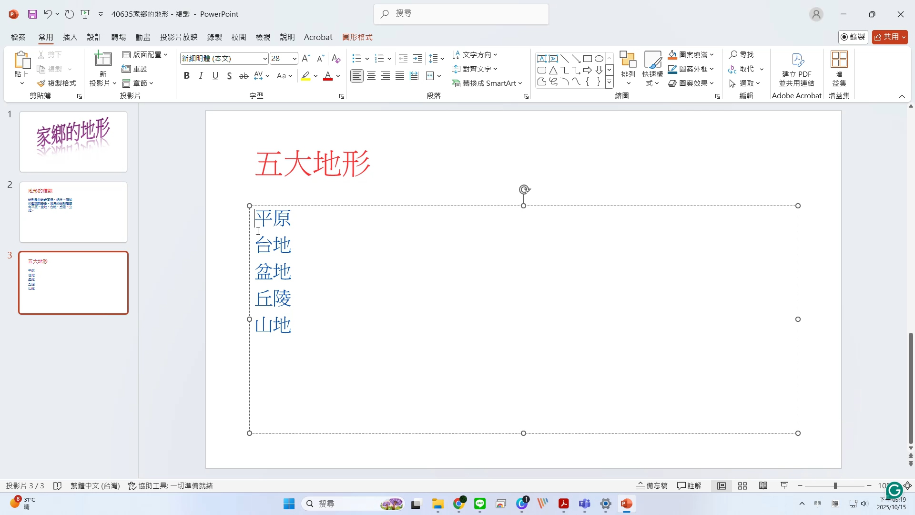915x515 pixels.
Task: Toggle Italic formatting
Action: 201,76
